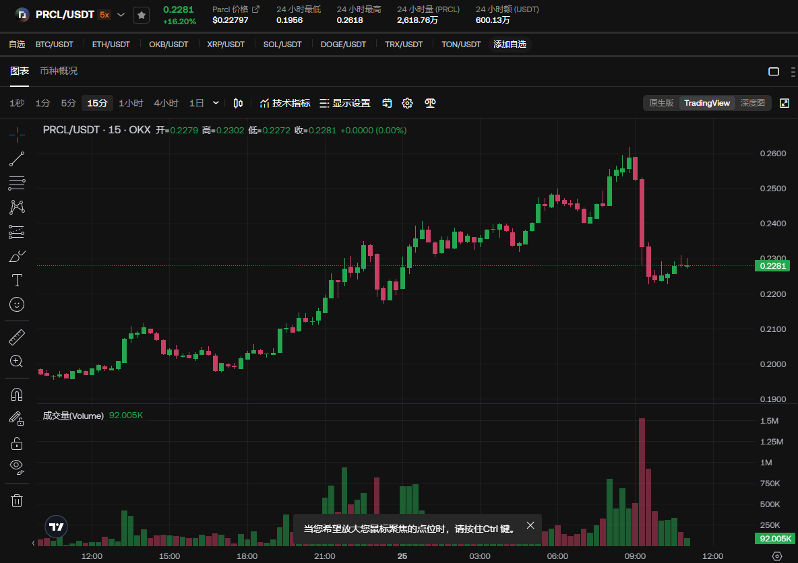Select the ruler measure tool
The image size is (798, 563).
(17, 337)
